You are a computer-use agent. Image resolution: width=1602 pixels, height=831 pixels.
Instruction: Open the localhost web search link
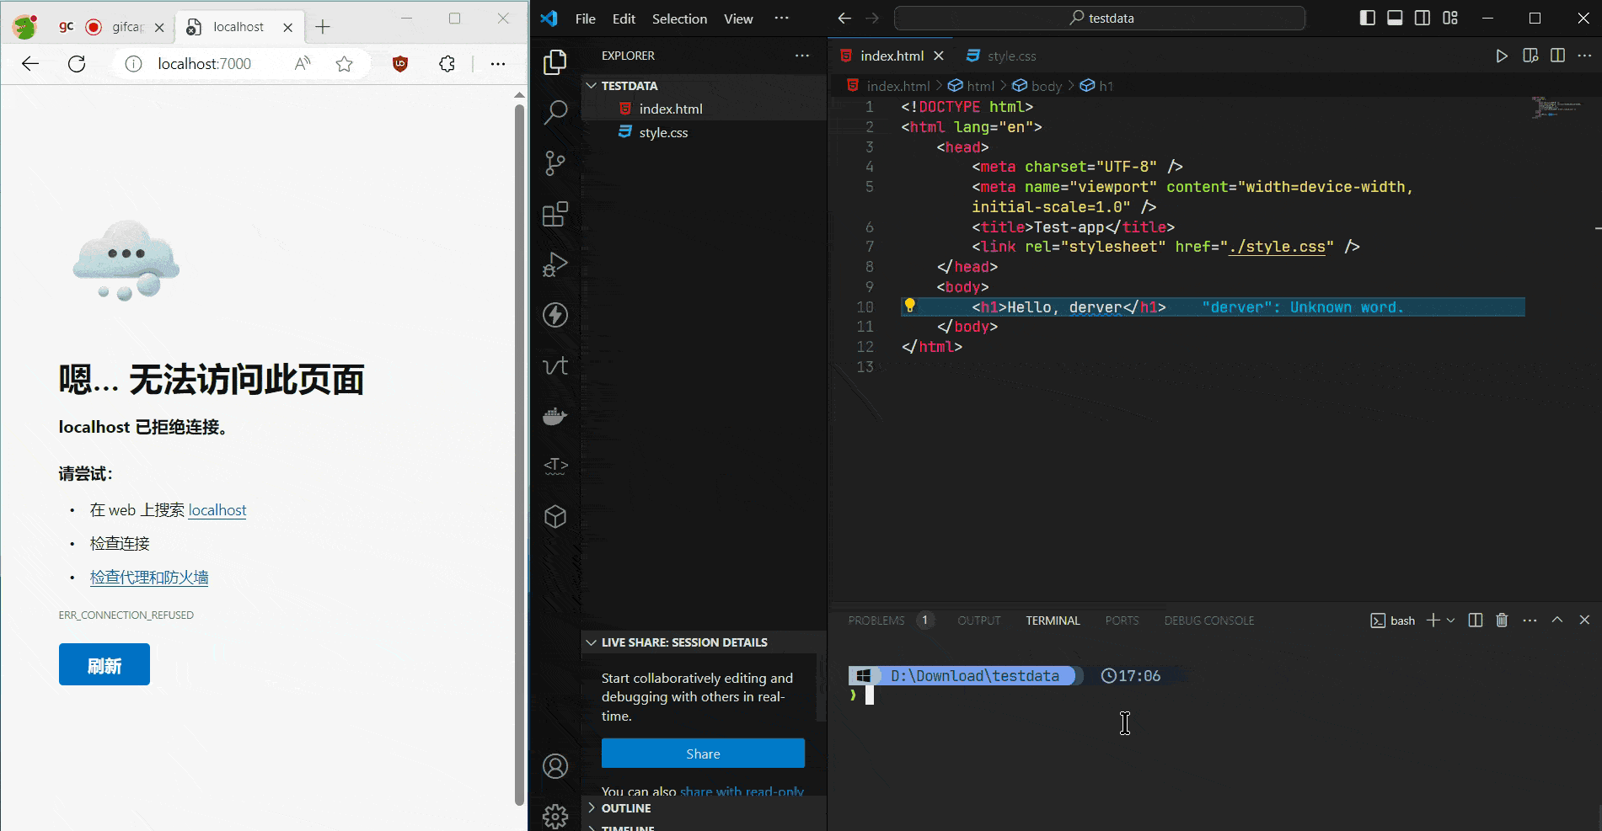point(217,510)
